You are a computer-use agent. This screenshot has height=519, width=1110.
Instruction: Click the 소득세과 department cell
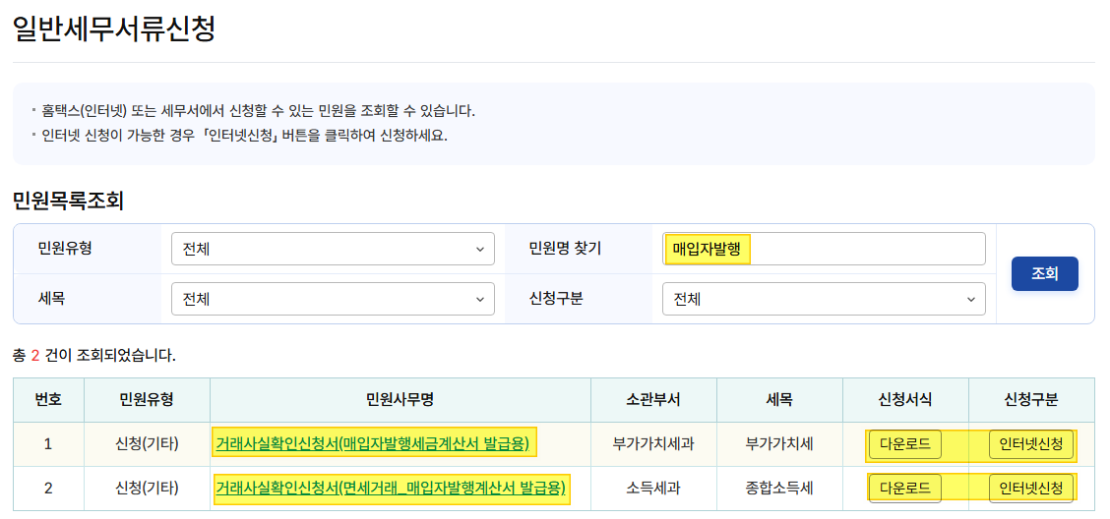click(x=653, y=488)
